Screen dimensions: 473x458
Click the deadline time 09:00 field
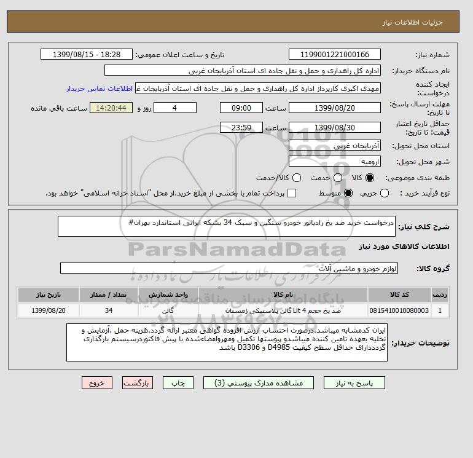pyautogui.click(x=241, y=108)
